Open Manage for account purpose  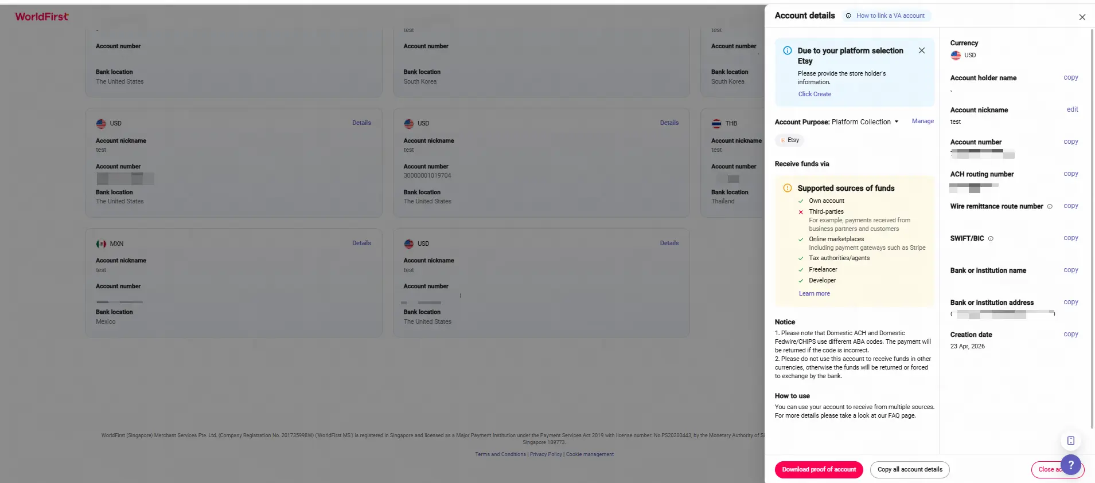pyautogui.click(x=922, y=121)
